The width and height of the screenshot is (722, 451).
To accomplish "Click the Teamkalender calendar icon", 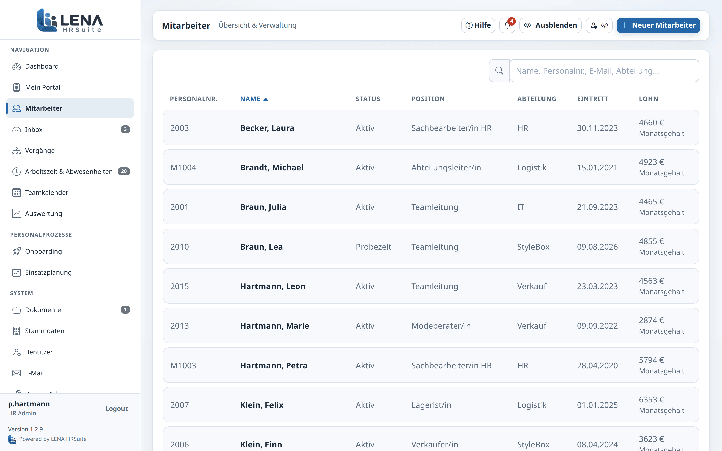I will (x=16, y=193).
